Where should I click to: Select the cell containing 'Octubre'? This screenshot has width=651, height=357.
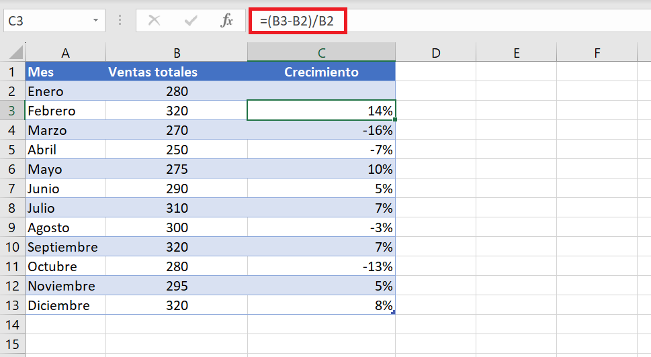pos(65,266)
